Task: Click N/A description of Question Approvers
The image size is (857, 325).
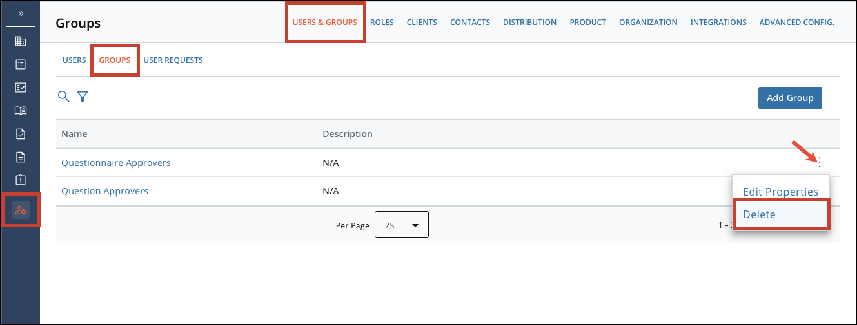Action: tap(330, 191)
